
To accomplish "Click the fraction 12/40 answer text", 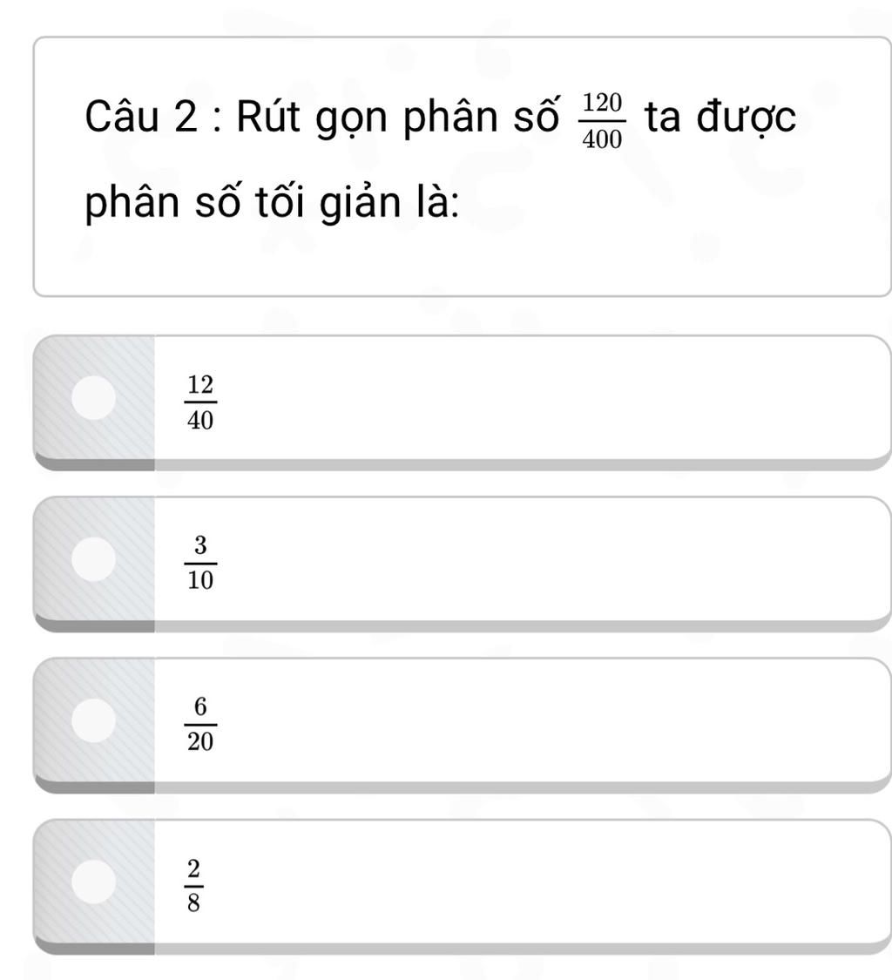I will (x=201, y=402).
